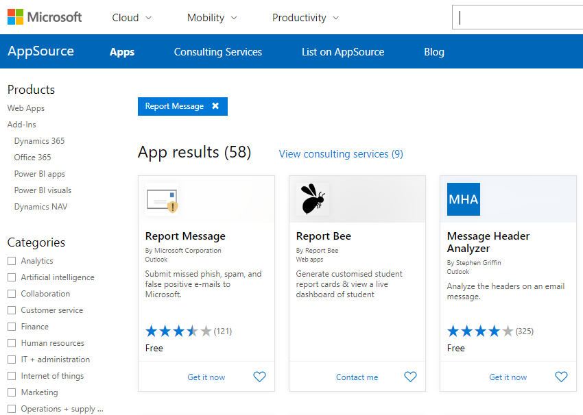
Task: Check the Collaboration category box
Action: pos(12,294)
